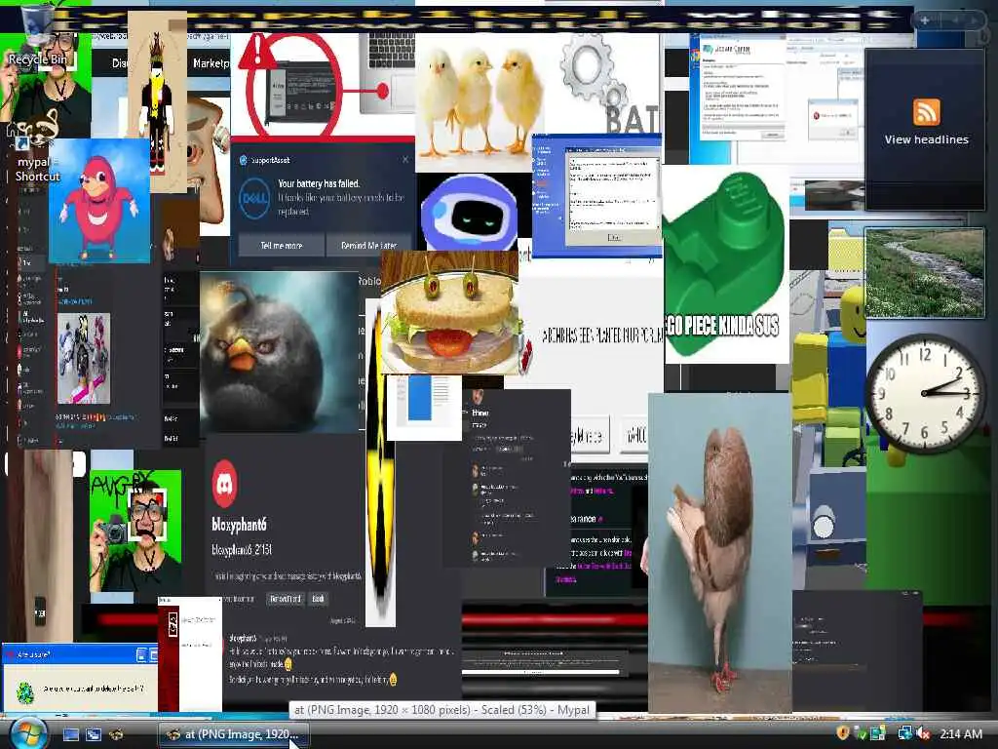Click the green LEGO piece picture

point(726,264)
